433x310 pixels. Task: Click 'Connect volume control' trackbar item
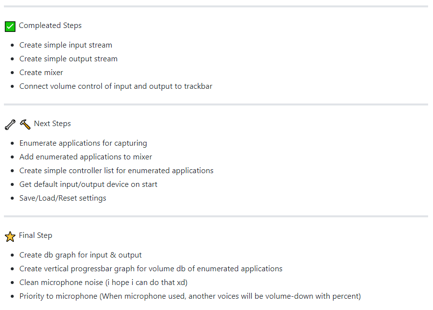click(116, 86)
